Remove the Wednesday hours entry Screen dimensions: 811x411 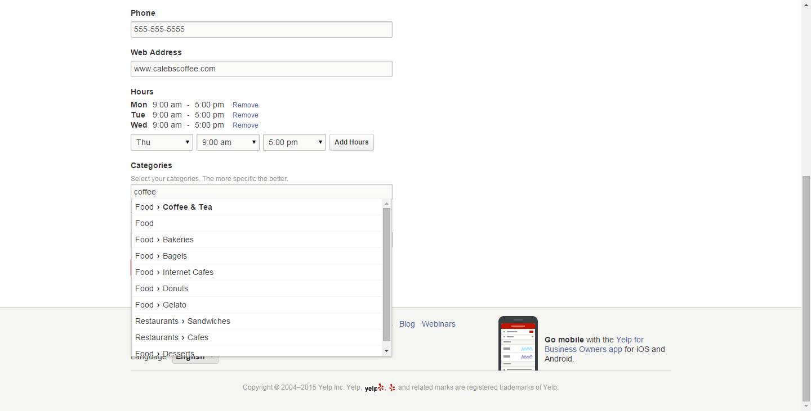[246, 125]
